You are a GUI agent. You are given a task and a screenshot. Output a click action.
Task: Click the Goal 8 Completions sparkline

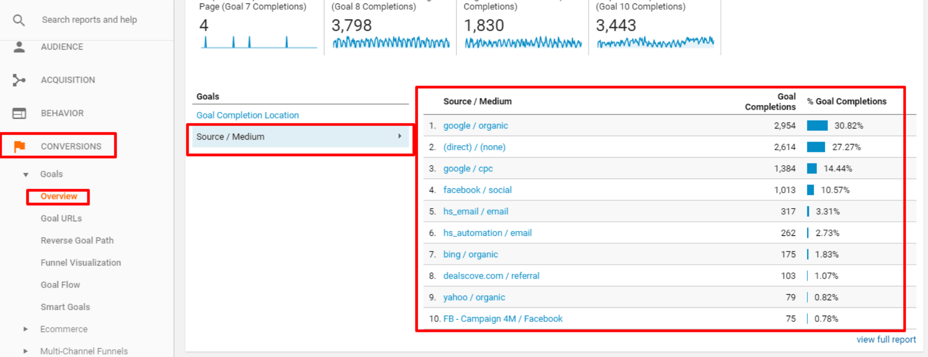[x=391, y=42]
